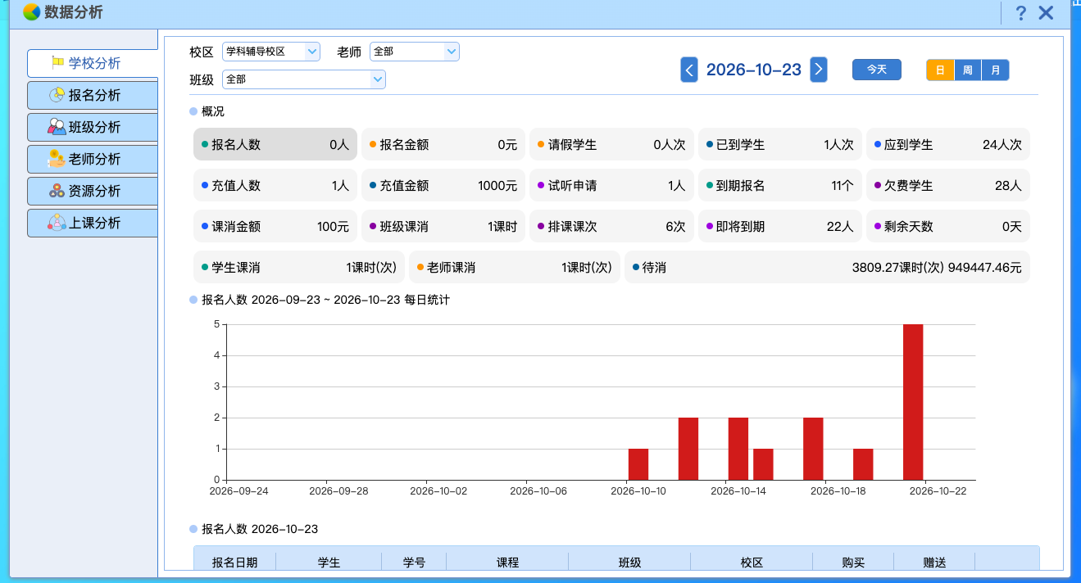Screen dimensions: 1081x583
Task: Open 班级分析 via its people icon
Action: pyautogui.click(x=57, y=127)
